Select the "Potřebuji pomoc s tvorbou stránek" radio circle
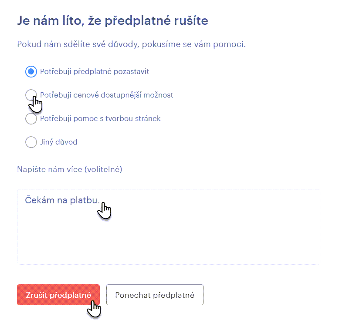 click(x=31, y=118)
